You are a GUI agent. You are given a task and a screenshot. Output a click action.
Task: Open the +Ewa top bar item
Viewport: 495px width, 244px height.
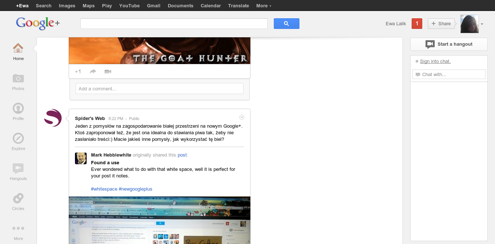pyautogui.click(x=22, y=5)
